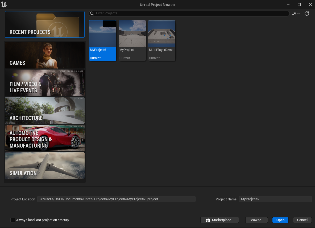Click the Unreal Engine logo icon

point(4,4)
